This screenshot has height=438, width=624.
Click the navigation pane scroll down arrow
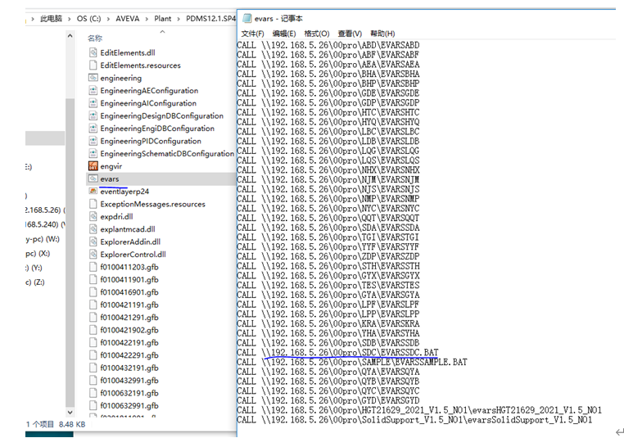pyautogui.click(x=70, y=412)
